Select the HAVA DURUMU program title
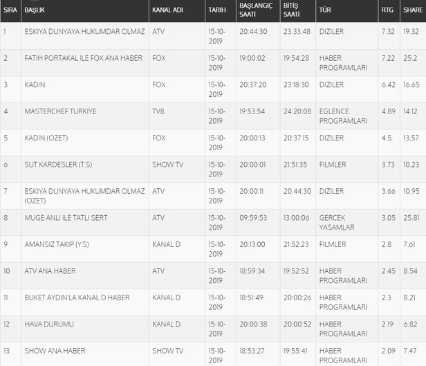 click(48, 324)
